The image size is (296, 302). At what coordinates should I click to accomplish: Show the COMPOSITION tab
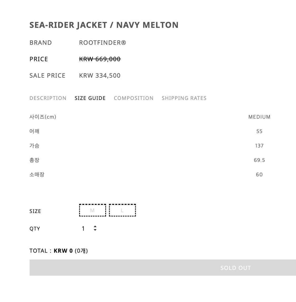(133, 98)
